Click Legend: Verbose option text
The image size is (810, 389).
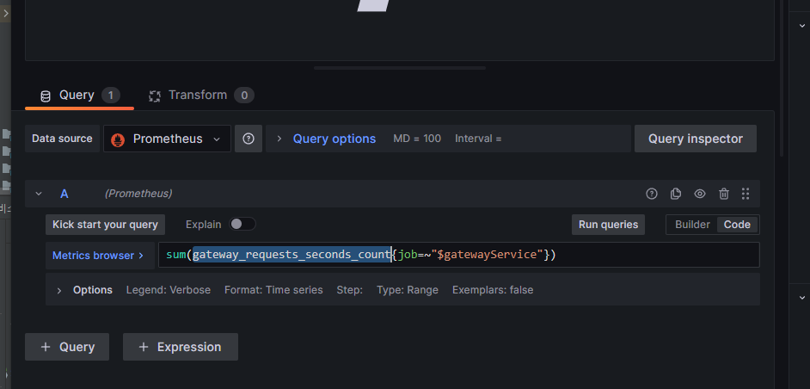pyautogui.click(x=169, y=290)
